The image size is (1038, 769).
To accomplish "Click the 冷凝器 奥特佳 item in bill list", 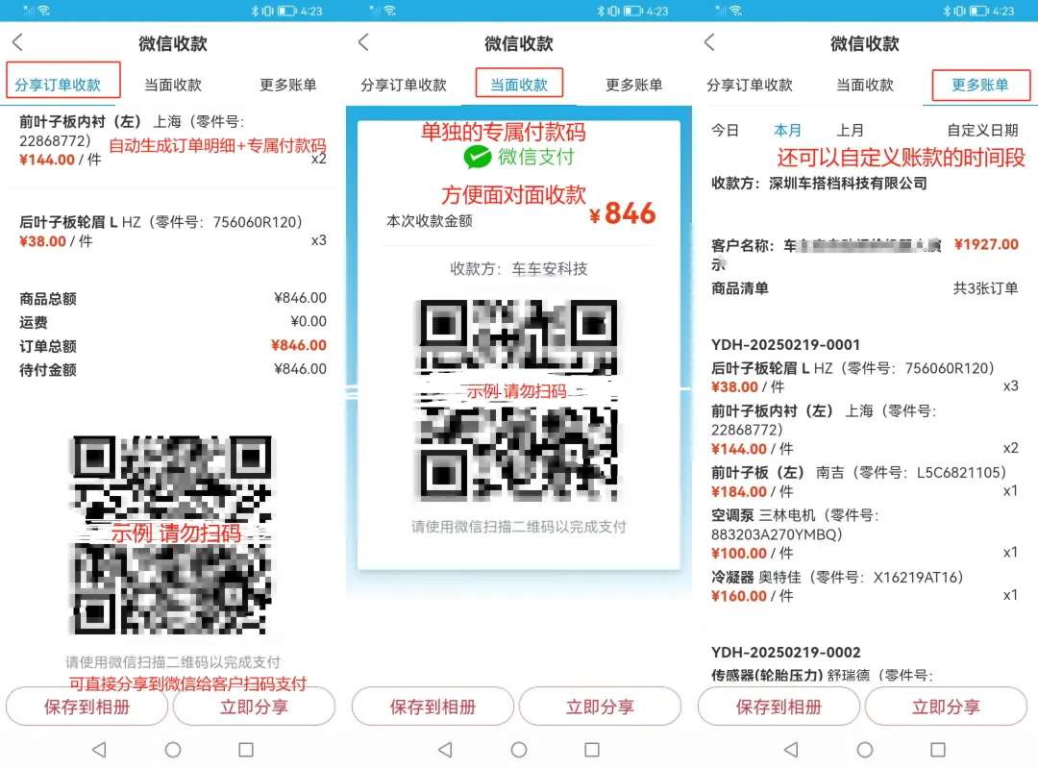I will (x=864, y=586).
